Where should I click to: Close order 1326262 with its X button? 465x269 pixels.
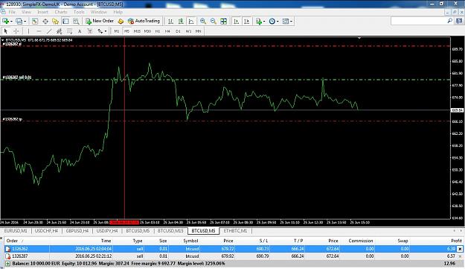pyautogui.click(x=460, y=249)
